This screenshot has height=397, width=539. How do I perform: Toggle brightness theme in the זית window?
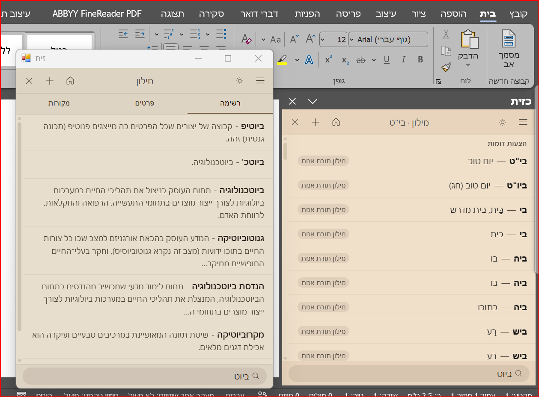click(240, 81)
